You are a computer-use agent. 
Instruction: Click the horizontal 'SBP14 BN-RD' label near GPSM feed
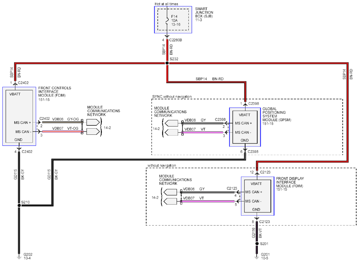(209, 79)
